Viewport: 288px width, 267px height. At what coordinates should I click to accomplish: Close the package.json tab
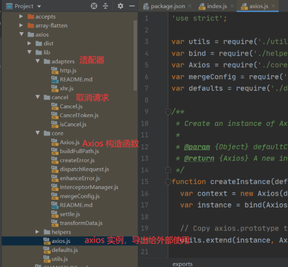190,6
